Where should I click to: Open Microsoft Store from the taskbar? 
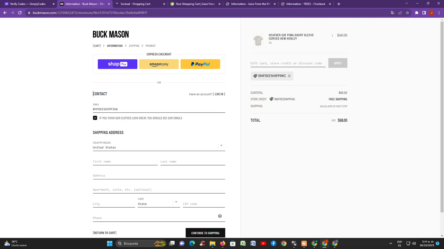(x=233, y=243)
